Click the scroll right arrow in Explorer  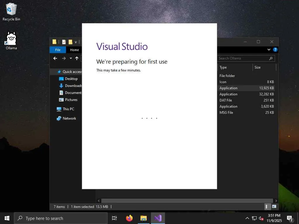[276, 201]
